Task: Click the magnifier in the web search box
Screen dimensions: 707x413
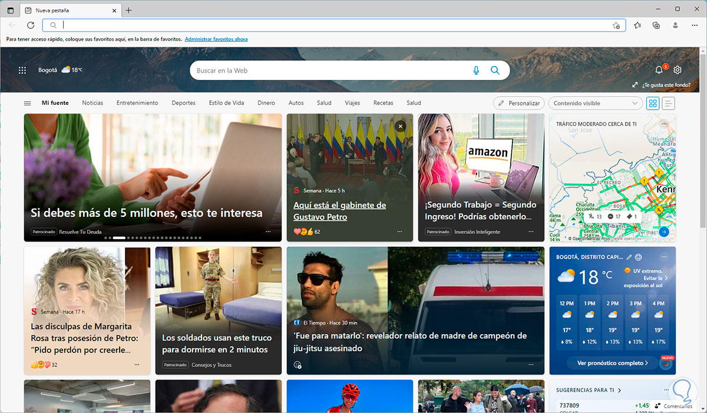Action: (495, 71)
